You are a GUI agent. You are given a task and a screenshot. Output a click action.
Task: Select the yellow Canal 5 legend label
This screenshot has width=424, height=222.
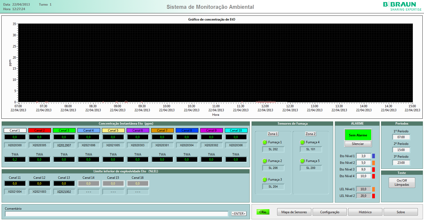[x=113, y=130]
